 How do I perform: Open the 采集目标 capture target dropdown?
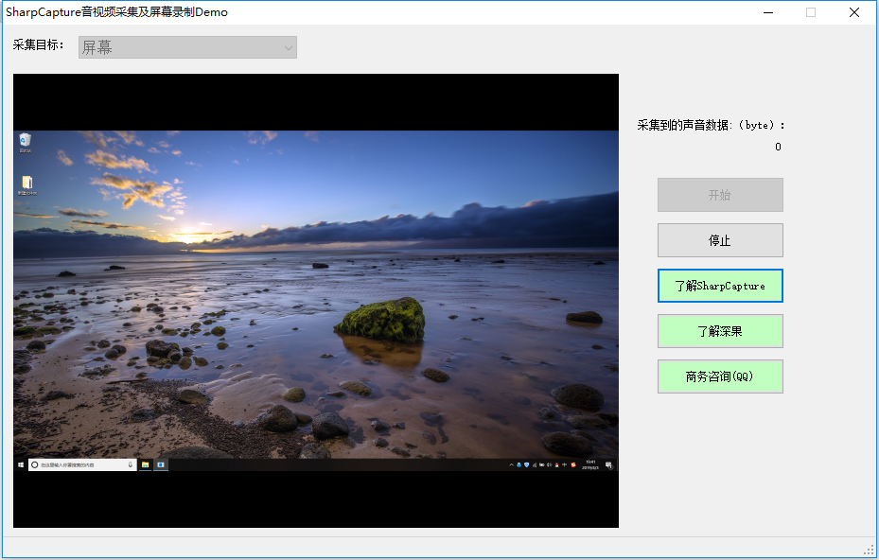coord(187,47)
